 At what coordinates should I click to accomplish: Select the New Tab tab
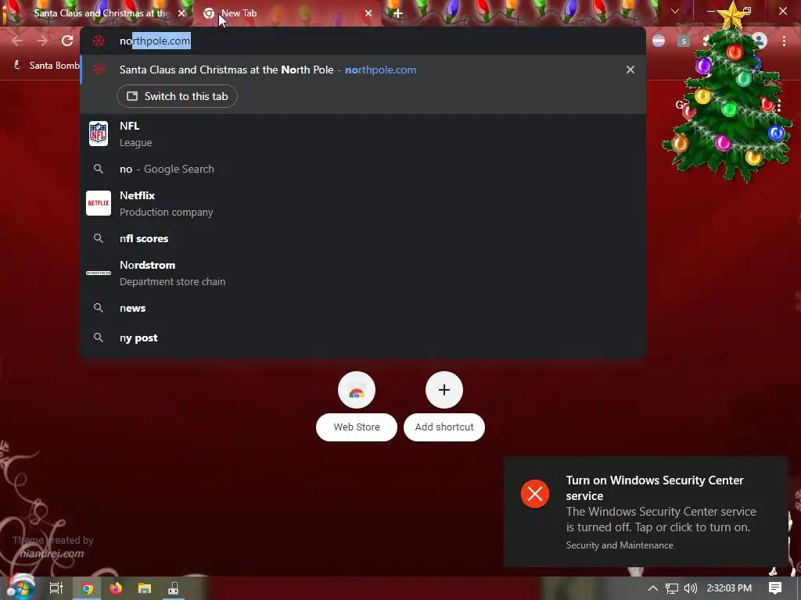(x=286, y=13)
